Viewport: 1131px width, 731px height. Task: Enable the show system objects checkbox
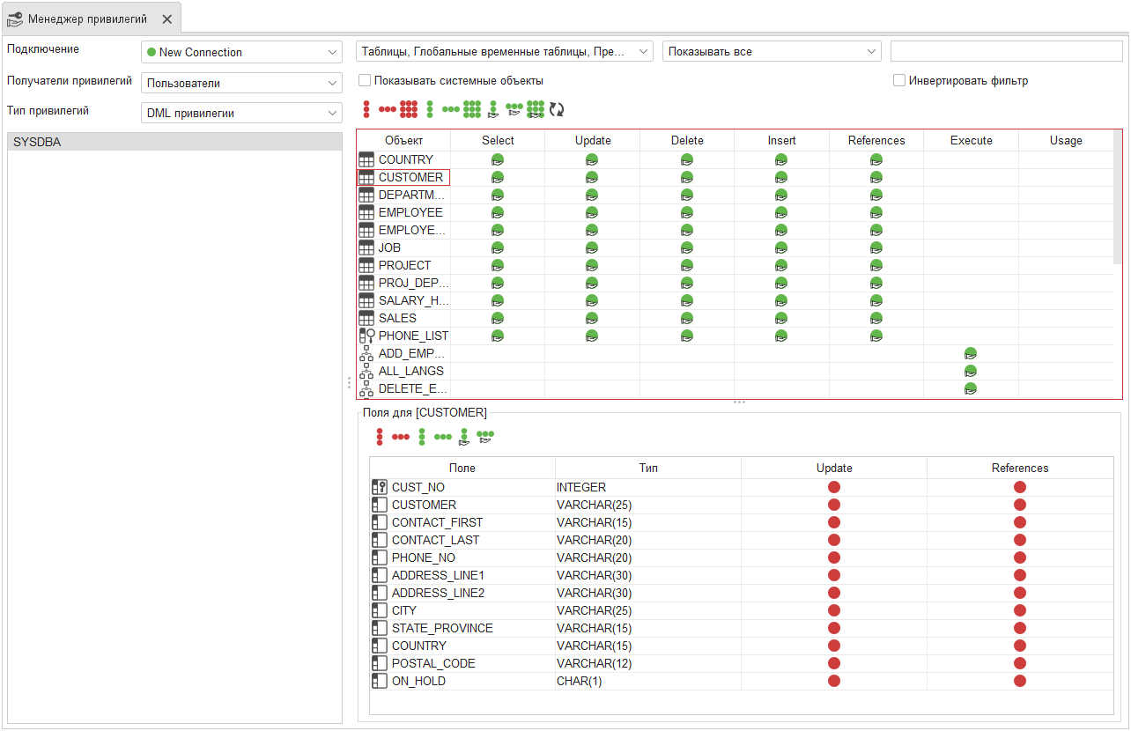click(x=365, y=81)
